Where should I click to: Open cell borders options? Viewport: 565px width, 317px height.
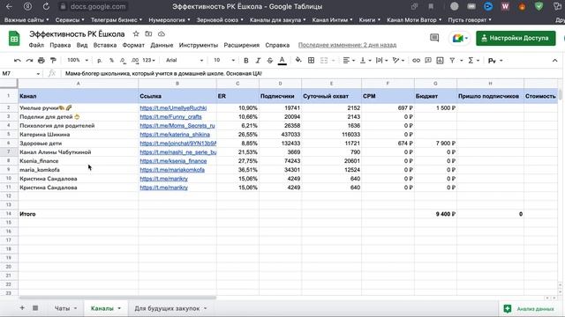tap(311, 61)
